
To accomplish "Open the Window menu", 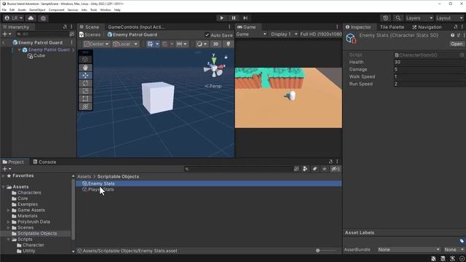I will [105, 9].
